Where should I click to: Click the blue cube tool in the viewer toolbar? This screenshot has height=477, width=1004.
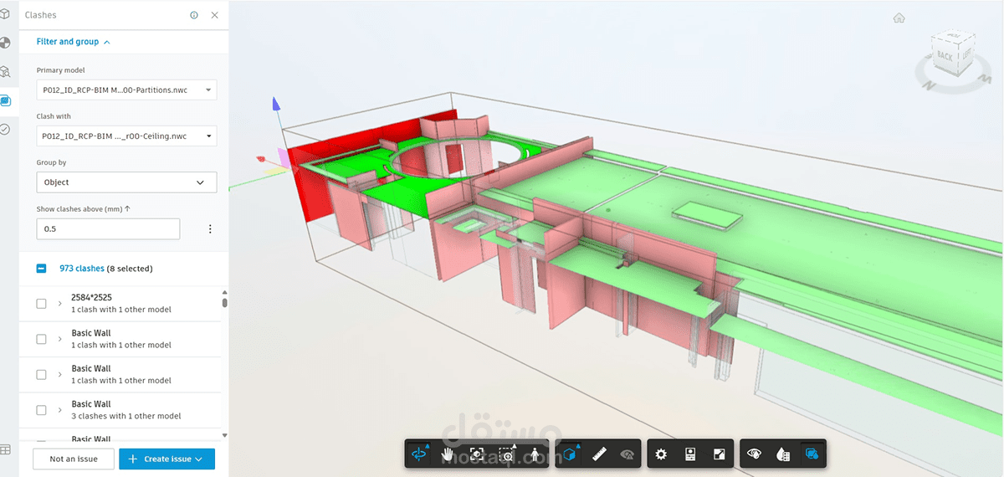point(571,454)
